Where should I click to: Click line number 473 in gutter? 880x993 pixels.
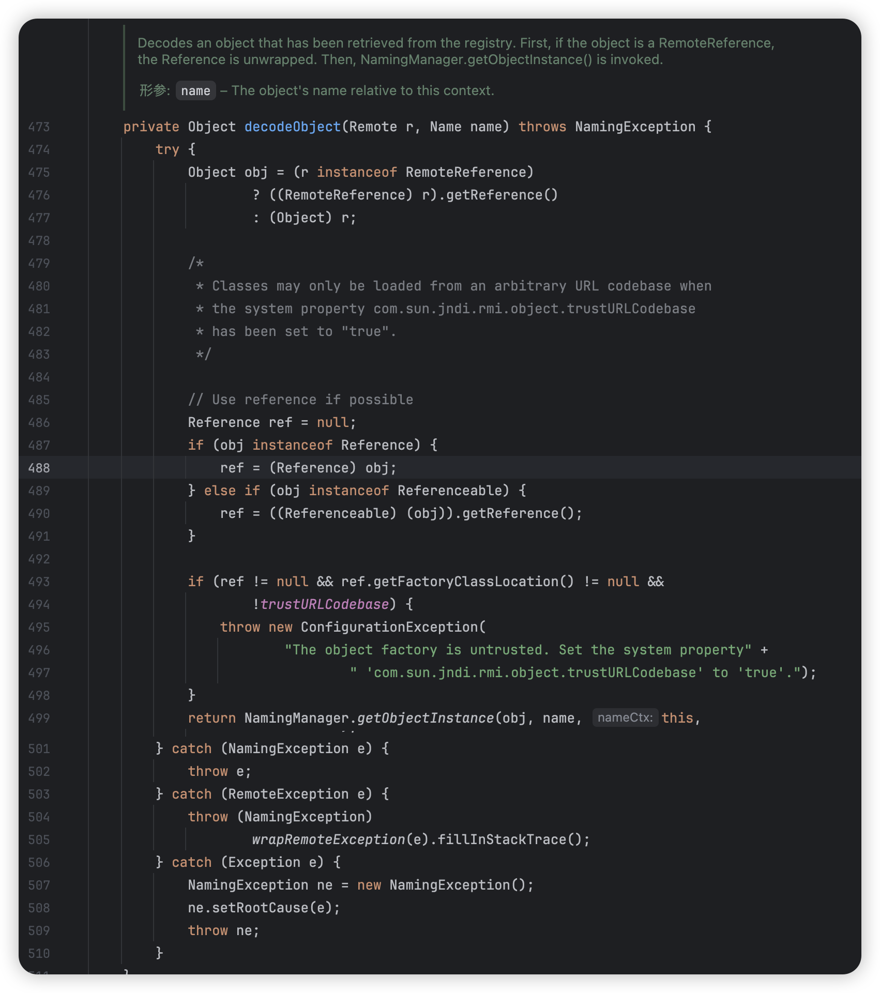39,127
